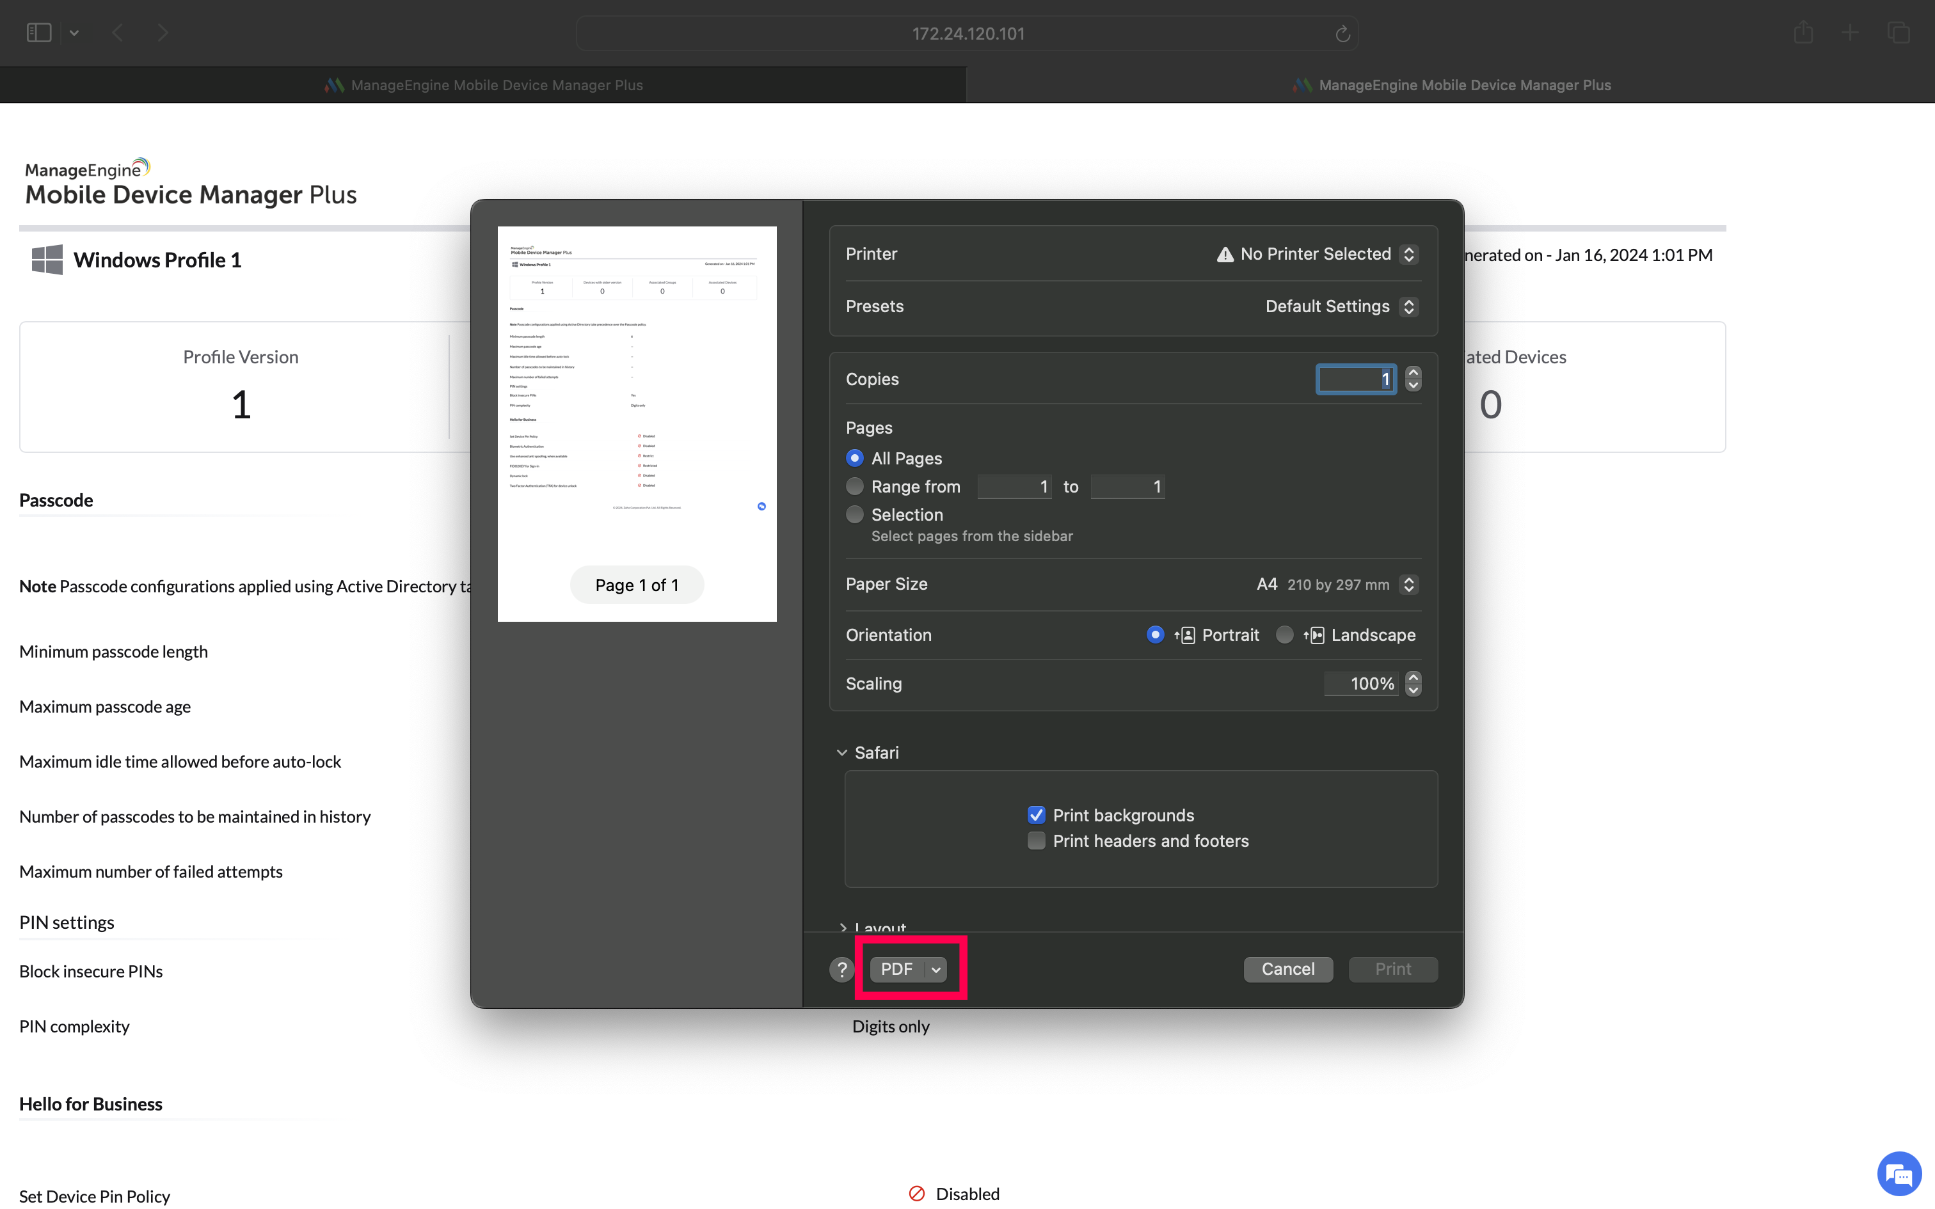Image resolution: width=1935 pixels, height=1209 pixels.
Task: Open the chat support bubble icon
Action: click(x=1899, y=1174)
